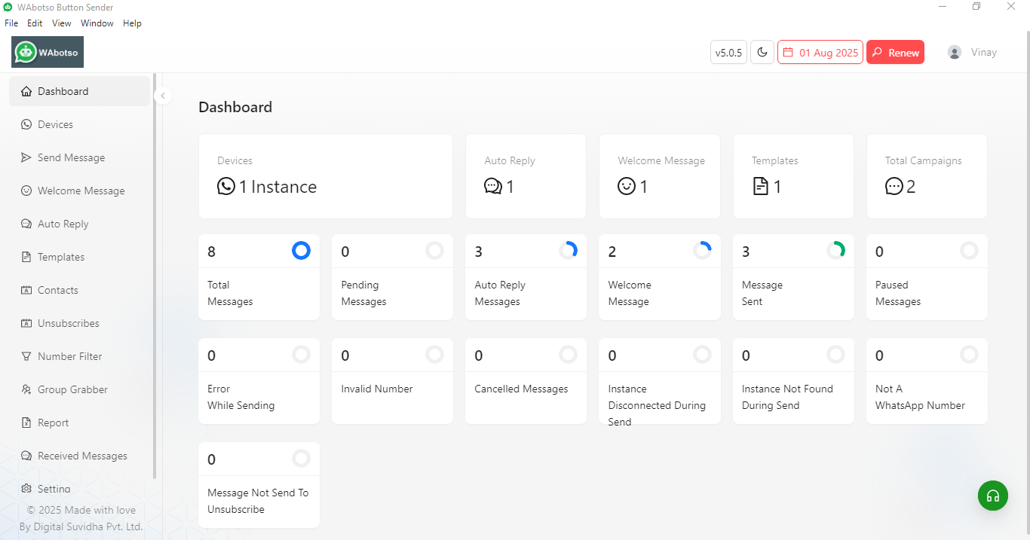Screen dimensions: 1030x540
Task: Open Received Messages in sidebar
Action: tap(79, 456)
